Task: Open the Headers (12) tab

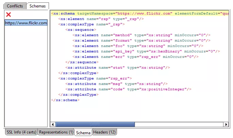Action: (x=104, y=132)
